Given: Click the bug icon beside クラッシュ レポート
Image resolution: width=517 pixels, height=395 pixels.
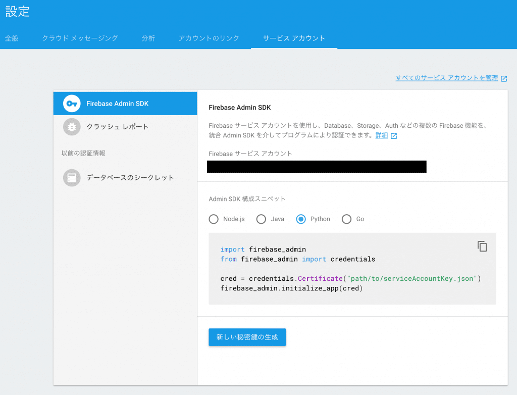Looking at the screenshot, I should coord(72,127).
